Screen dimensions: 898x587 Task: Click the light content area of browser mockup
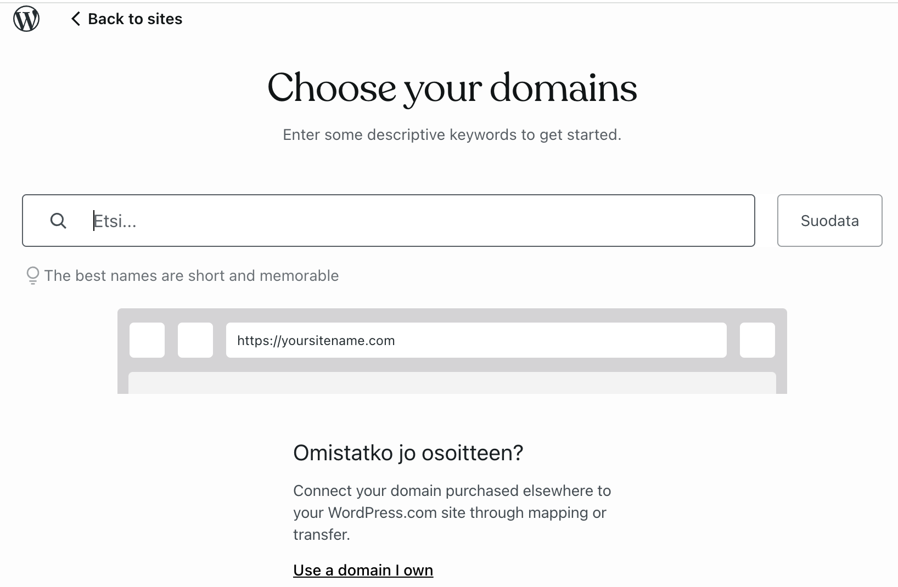coord(452,383)
